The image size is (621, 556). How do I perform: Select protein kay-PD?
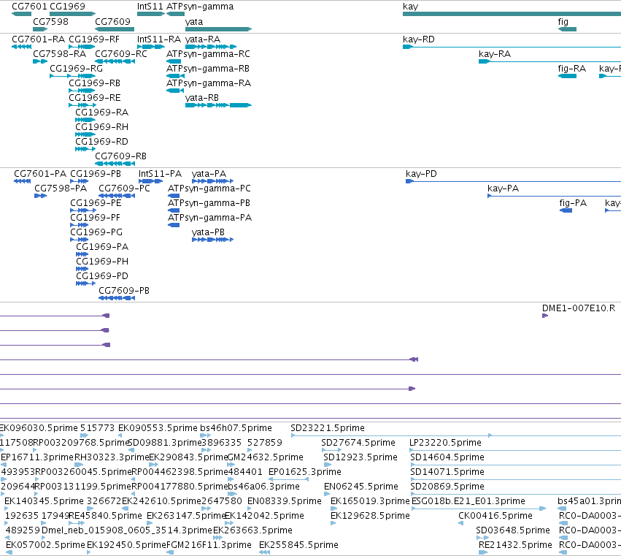[x=421, y=174]
